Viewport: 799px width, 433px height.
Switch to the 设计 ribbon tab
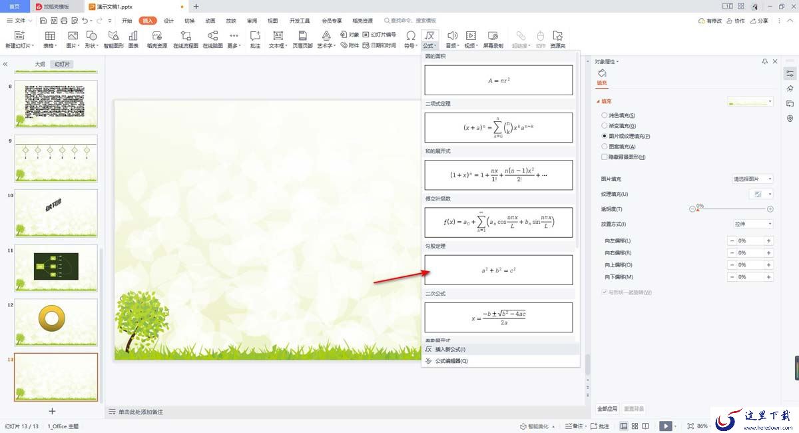pyautogui.click(x=168, y=21)
